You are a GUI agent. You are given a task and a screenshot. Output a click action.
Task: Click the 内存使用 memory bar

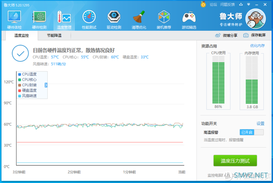(252, 80)
